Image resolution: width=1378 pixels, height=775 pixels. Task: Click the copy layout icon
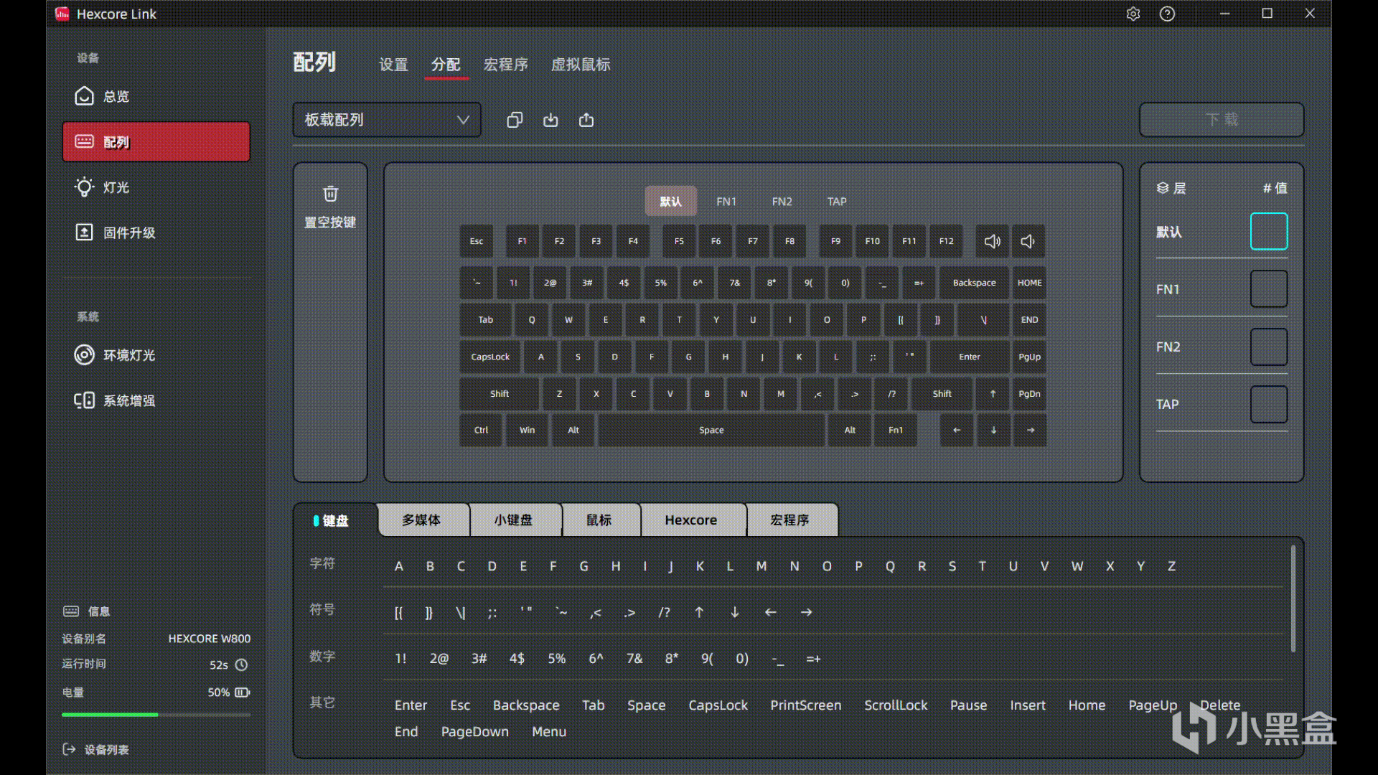click(x=515, y=120)
